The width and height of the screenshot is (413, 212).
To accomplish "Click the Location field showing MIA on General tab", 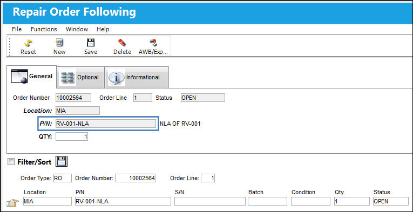I will (77, 111).
